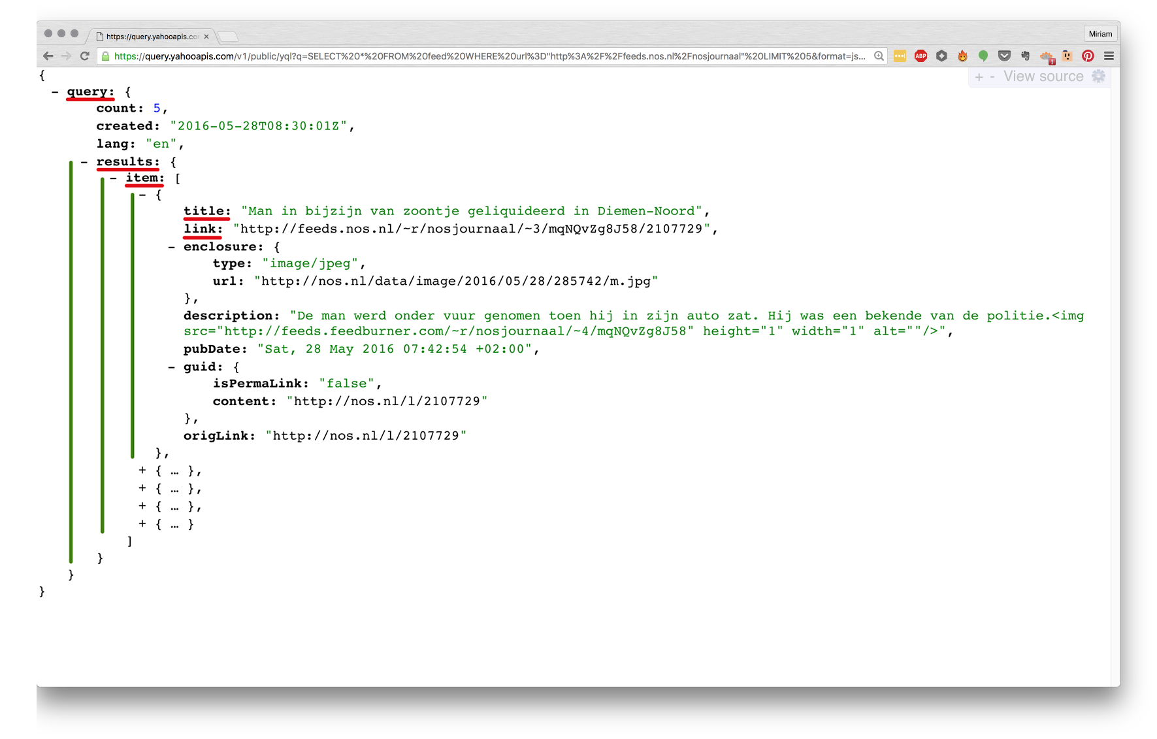1157x739 pixels.
Task: Open the enclosure m.jpg url
Action: click(456, 281)
